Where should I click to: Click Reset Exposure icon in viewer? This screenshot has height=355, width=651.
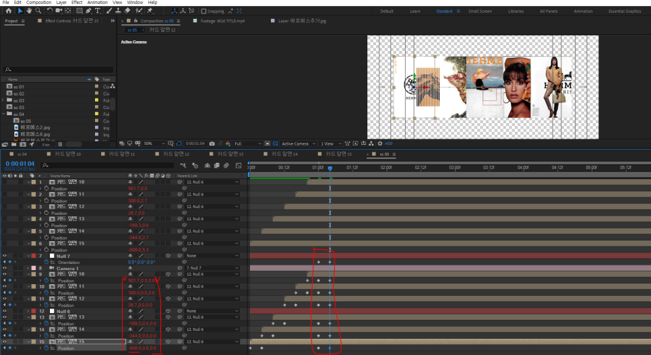click(x=380, y=143)
